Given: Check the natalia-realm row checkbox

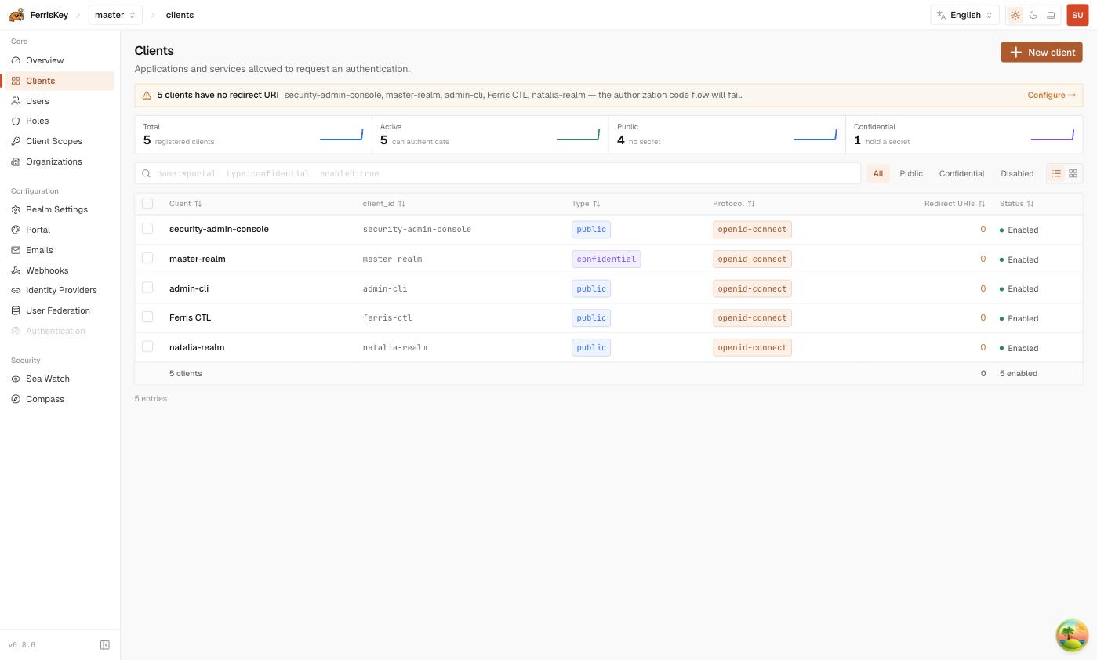Looking at the screenshot, I should [147, 346].
